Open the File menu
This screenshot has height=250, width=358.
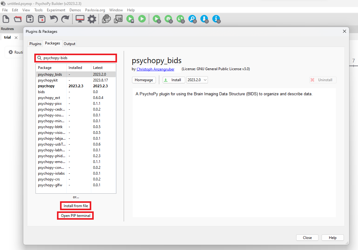pos(5,10)
